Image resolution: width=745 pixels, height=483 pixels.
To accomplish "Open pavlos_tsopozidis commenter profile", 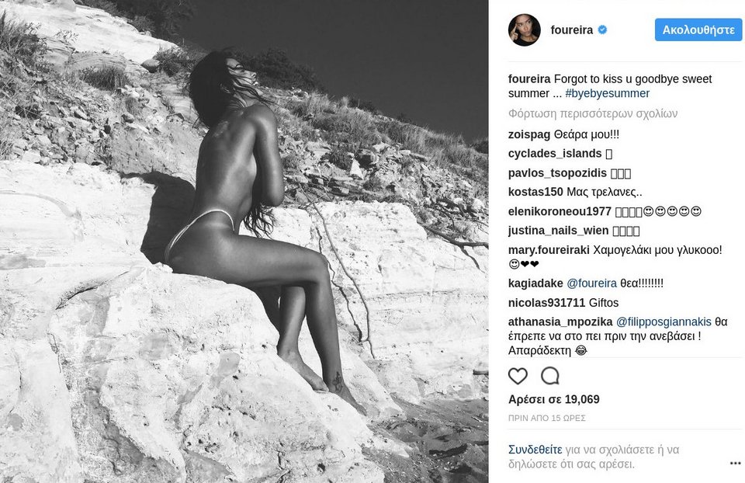I will tap(557, 173).
